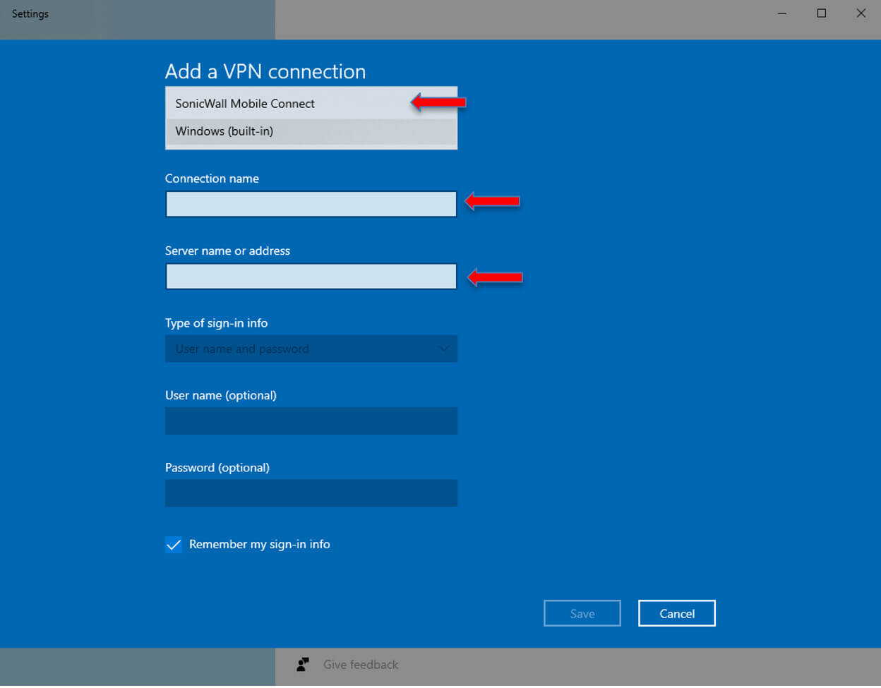This screenshot has height=688, width=881.
Task: Click the Give feedback link
Action: click(x=360, y=664)
